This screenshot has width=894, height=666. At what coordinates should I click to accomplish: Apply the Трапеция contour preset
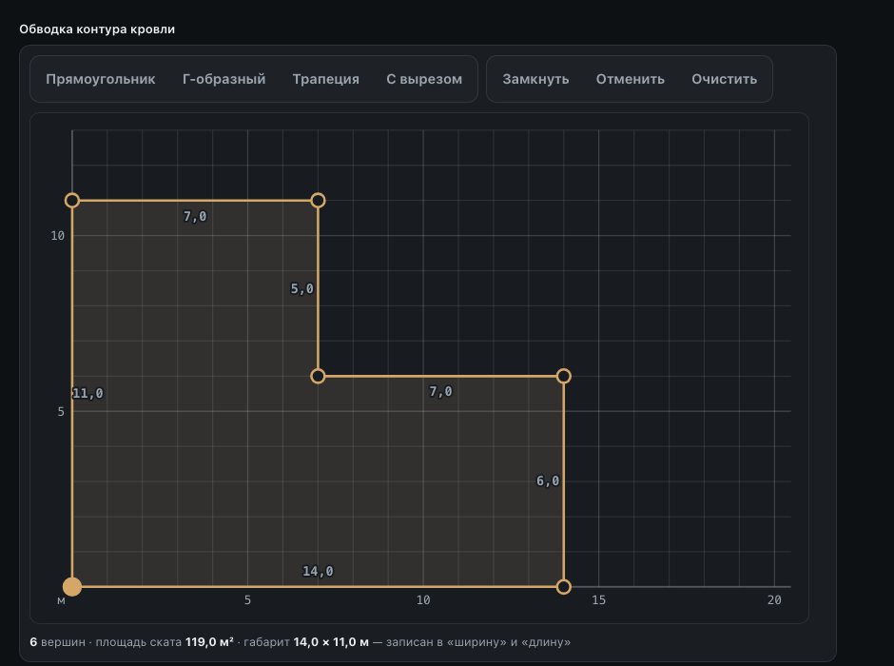(325, 79)
